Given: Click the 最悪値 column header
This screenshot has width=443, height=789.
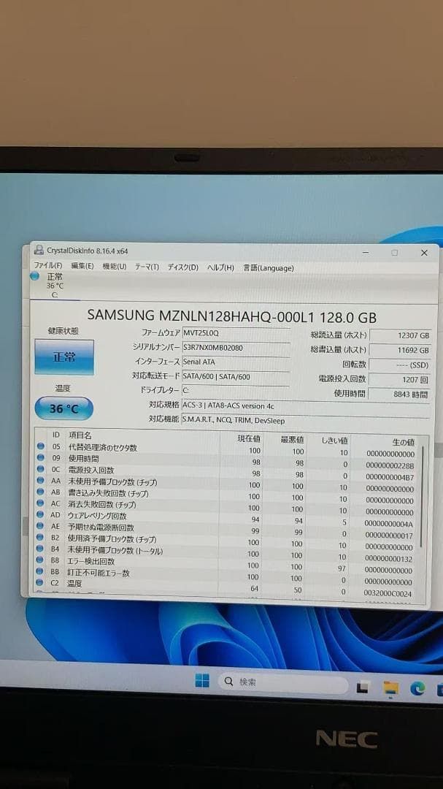Looking at the screenshot, I should click(292, 440).
